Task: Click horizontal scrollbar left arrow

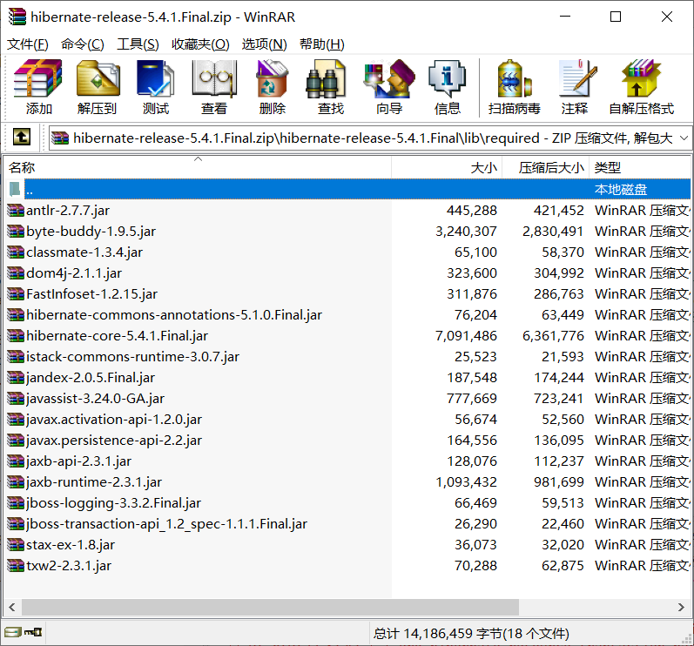Action: click(12, 607)
